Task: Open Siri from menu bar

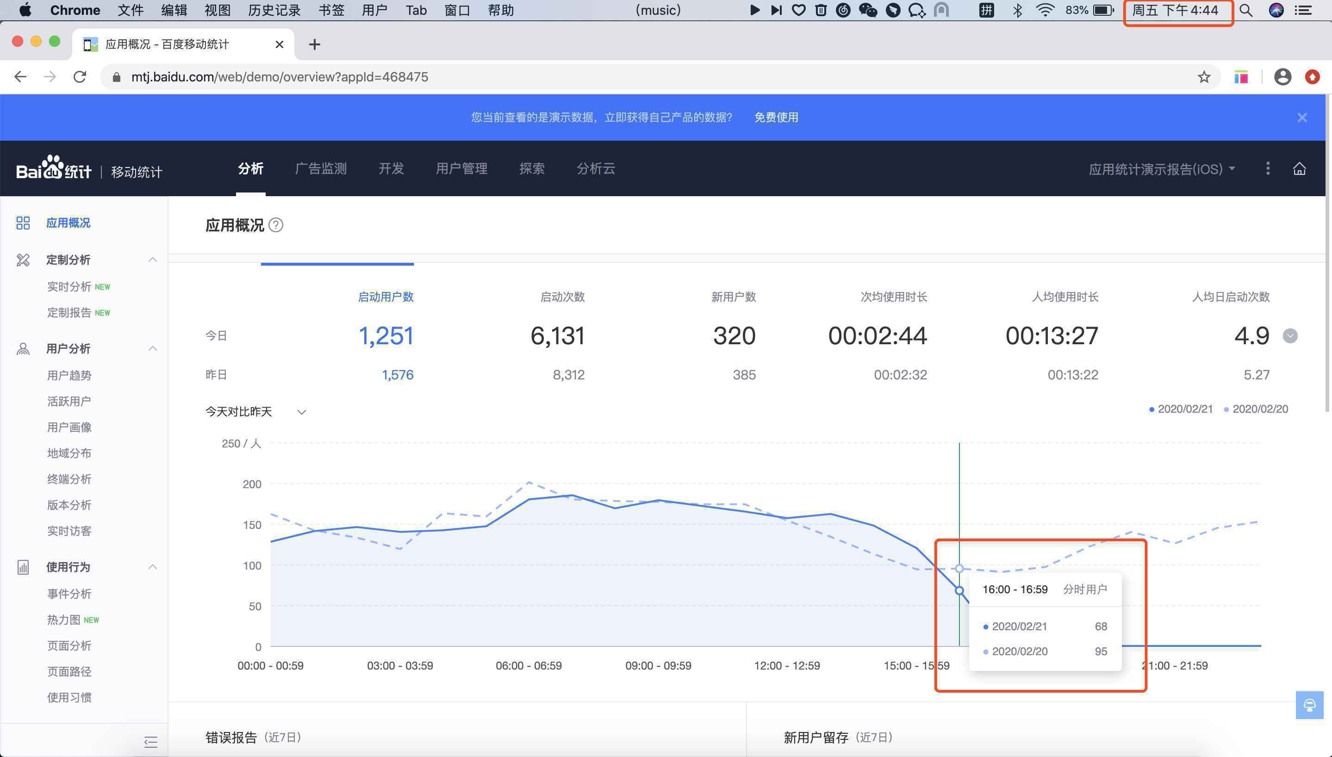Action: (x=1276, y=10)
